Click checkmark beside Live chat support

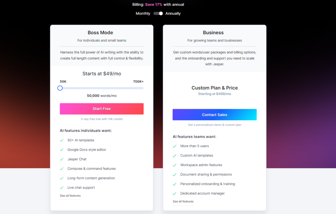click(61, 188)
